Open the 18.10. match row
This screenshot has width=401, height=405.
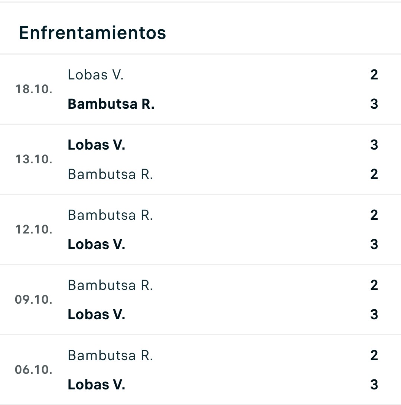click(200, 89)
